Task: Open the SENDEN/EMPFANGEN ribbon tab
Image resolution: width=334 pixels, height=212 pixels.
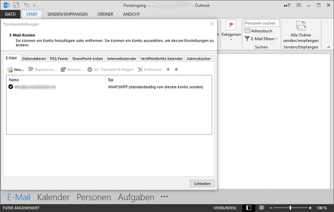Action: point(67,14)
